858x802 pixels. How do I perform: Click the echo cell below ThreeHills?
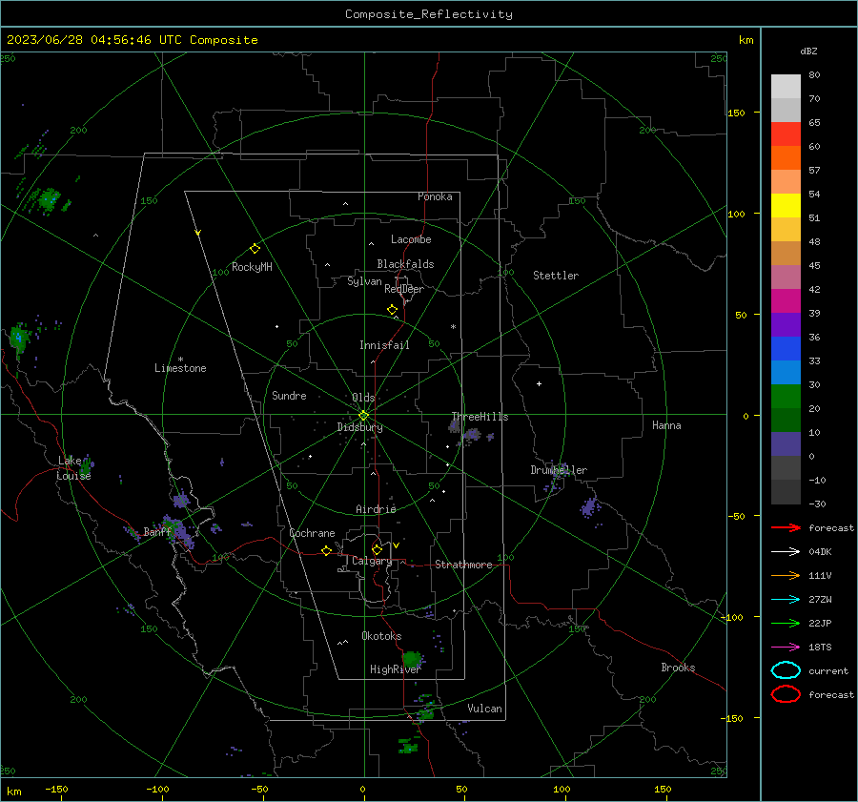472,435
